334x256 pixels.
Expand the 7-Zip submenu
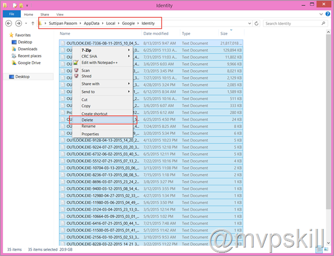click(103, 50)
